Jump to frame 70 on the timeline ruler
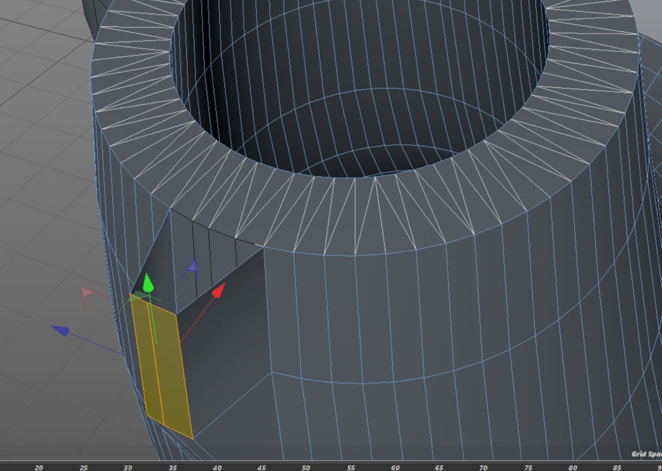 point(483,467)
